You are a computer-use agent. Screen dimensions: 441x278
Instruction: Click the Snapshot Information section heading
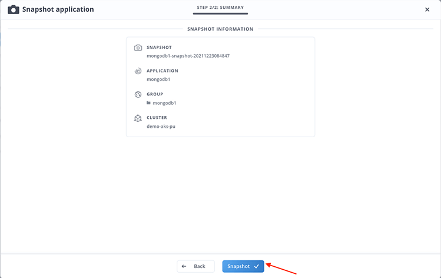pyautogui.click(x=220, y=29)
